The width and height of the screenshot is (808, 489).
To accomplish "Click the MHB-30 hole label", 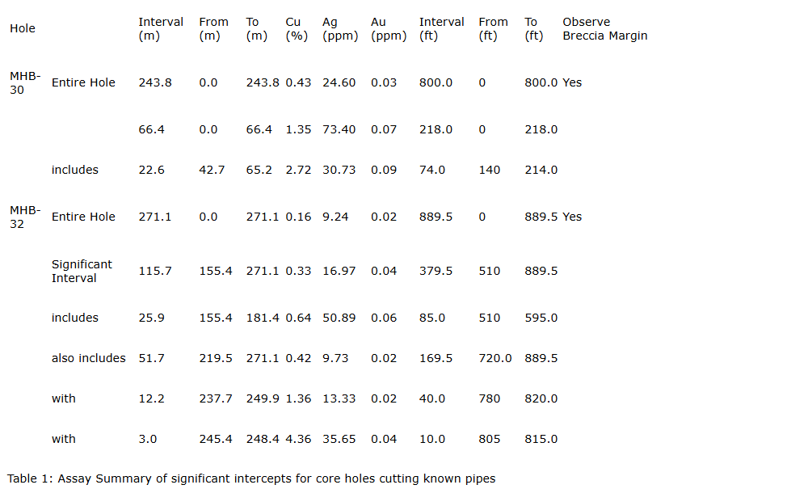I will pyautogui.click(x=25, y=82).
